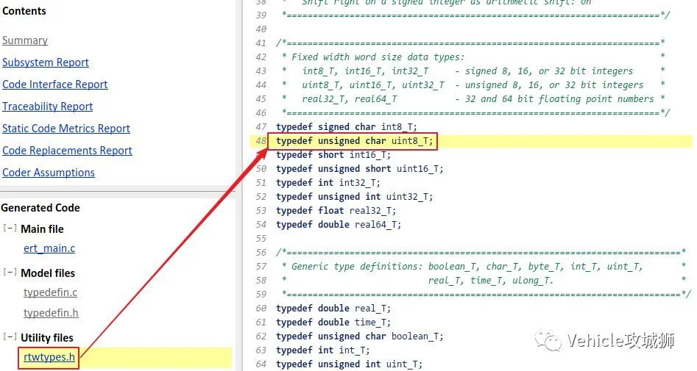697x371 pixels.
Task: Open the Summary link
Action: [25, 40]
